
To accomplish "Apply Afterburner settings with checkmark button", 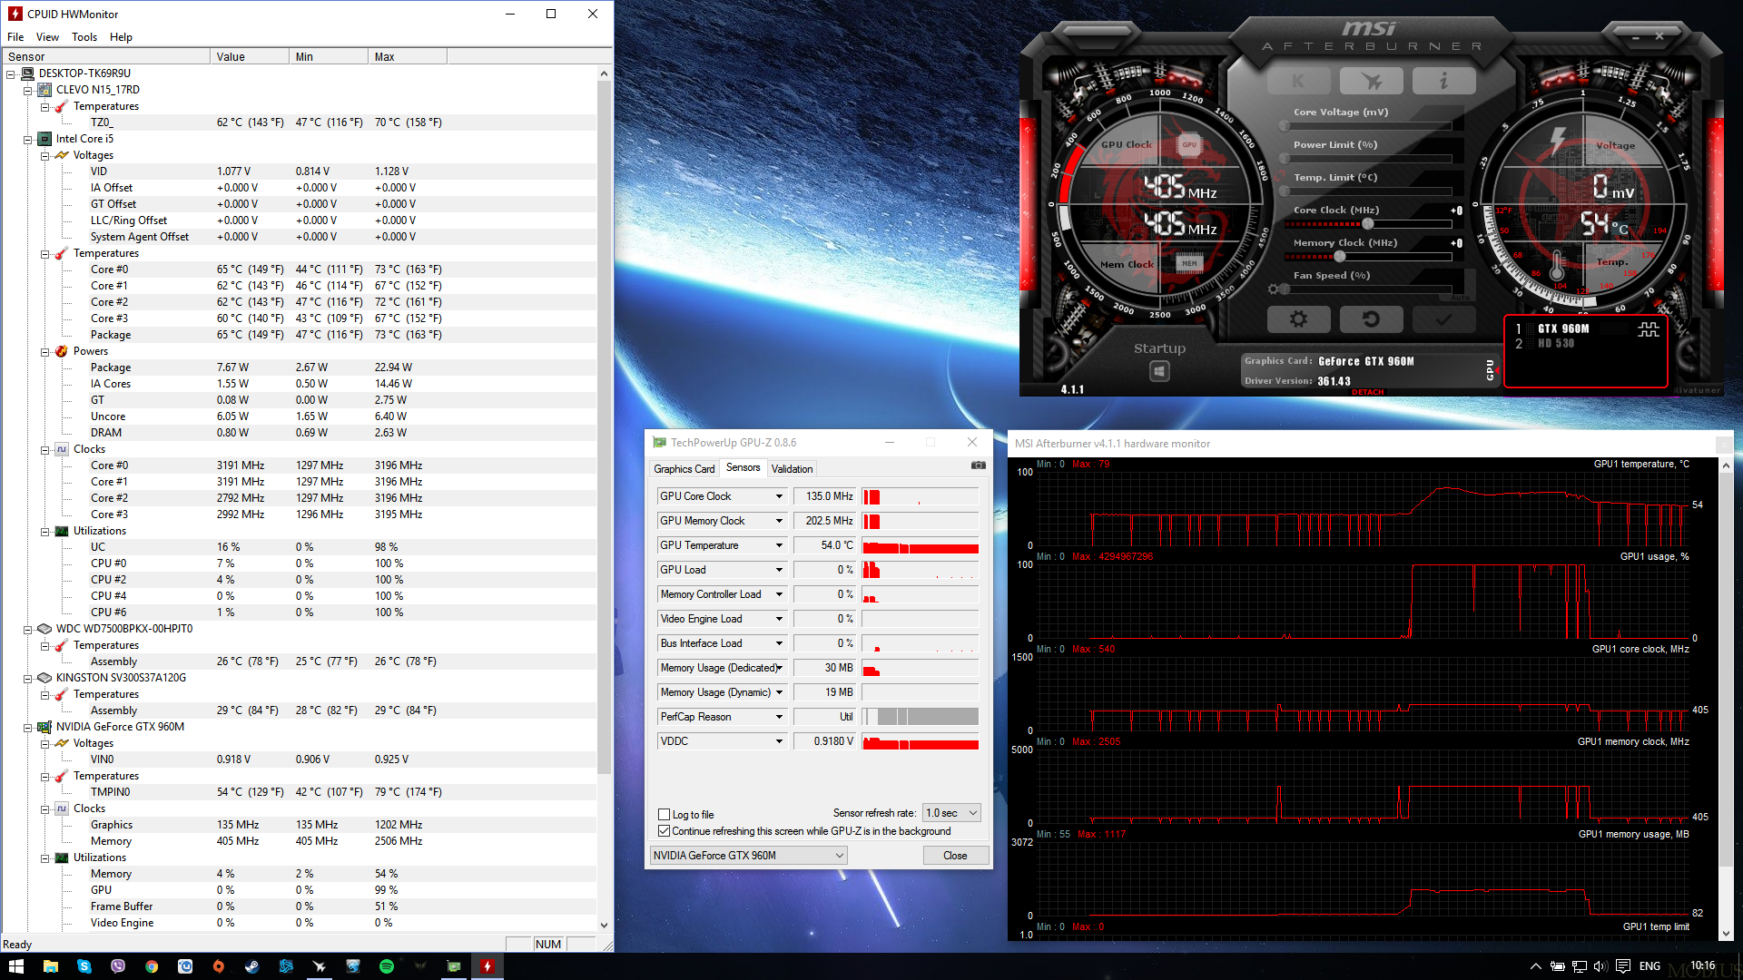I will pyautogui.click(x=1443, y=319).
